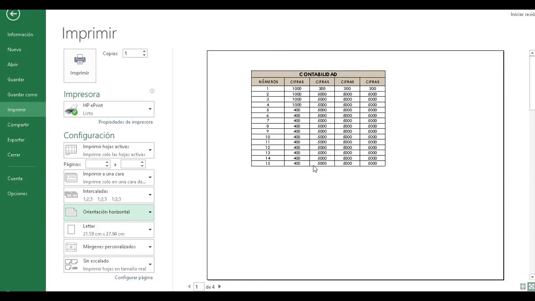This screenshot has width=535, height=301.
Task: Show margins using bottom-right preview icon
Action: tap(523, 286)
